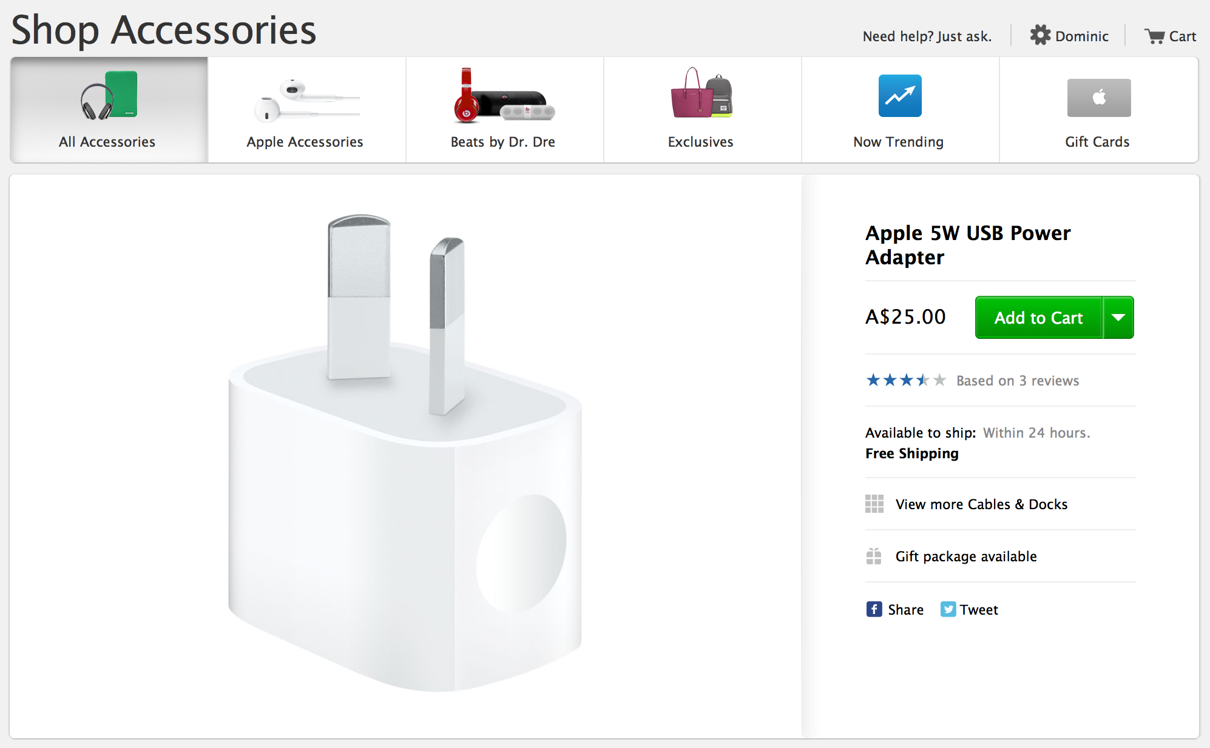The height and width of the screenshot is (748, 1210).
Task: Click the fourth star in the rating
Action: click(x=922, y=380)
